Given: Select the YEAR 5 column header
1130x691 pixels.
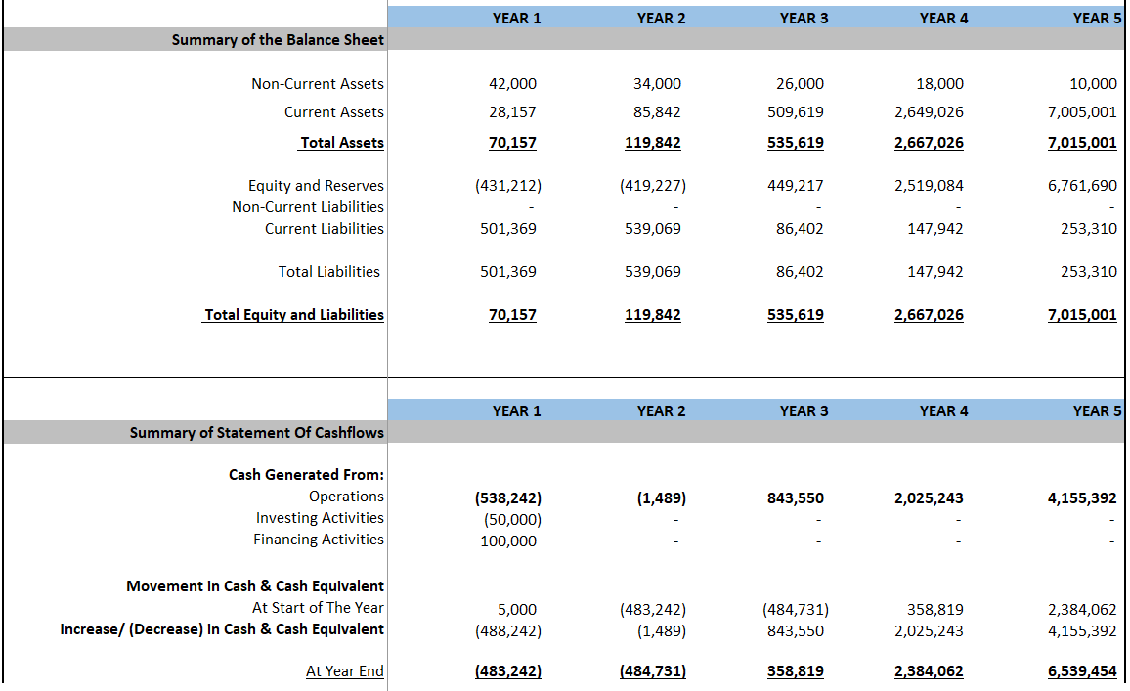Looking at the screenshot, I should pos(1092,18).
